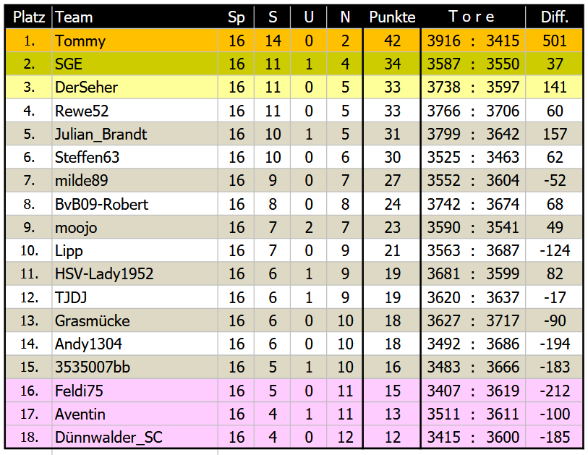The height and width of the screenshot is (455, 588).
Task: Click Lipp's goal difference -124
Action: 555,251
